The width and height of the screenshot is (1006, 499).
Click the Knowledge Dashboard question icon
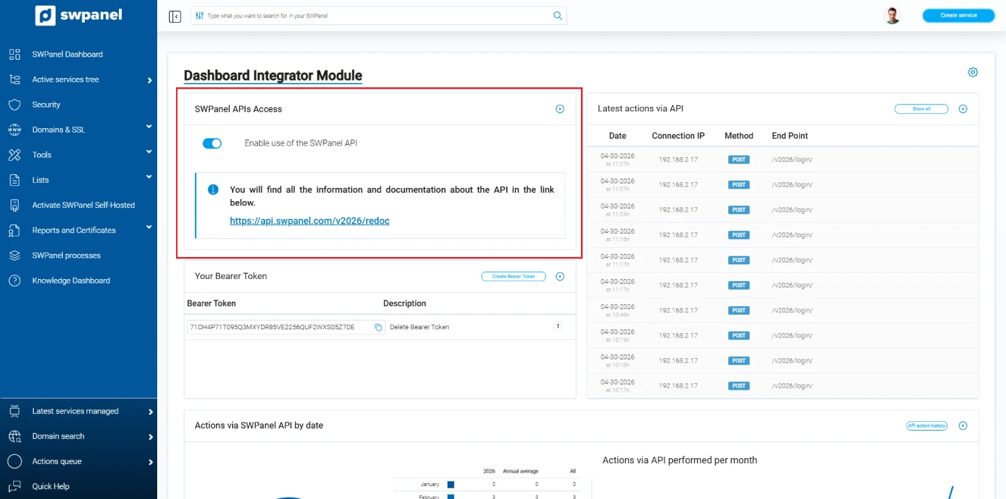click(x=14, y=280)
